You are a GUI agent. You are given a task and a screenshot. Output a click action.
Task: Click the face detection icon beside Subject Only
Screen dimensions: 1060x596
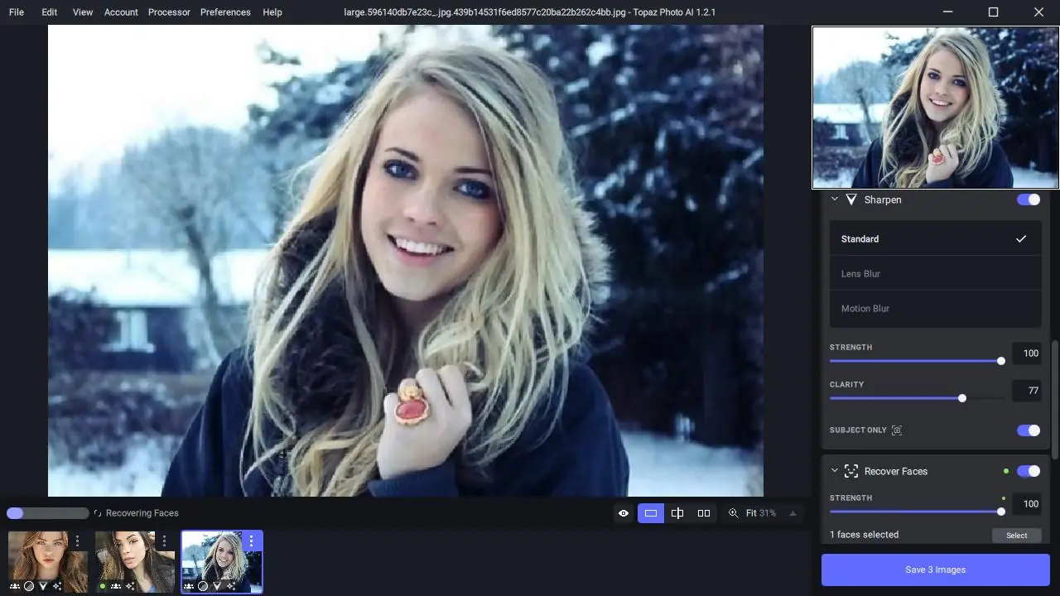(x=897, y=430)
